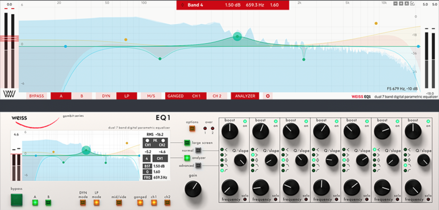Click the green dip node near 130 Hz on the large curve
The width and height of the screenshot is (439, 210).
click(160, 59)
